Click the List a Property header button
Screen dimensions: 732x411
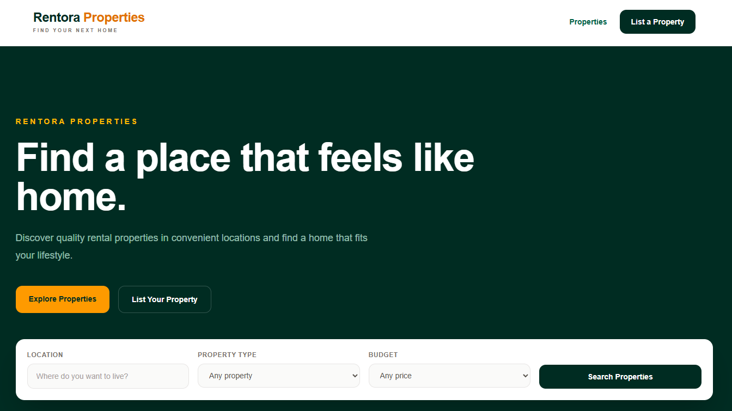(x=657, y=22)
